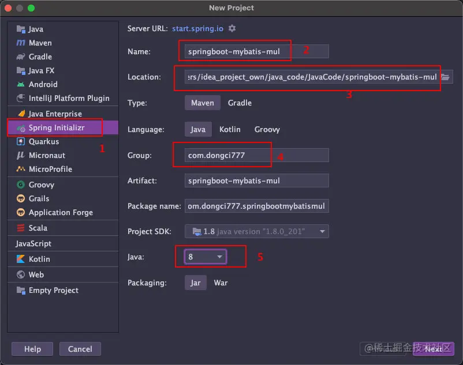
Task: Click the Cancel button
Action: tap(80, 349)
